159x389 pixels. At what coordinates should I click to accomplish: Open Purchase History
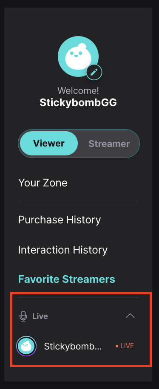[x=60, y=220]
